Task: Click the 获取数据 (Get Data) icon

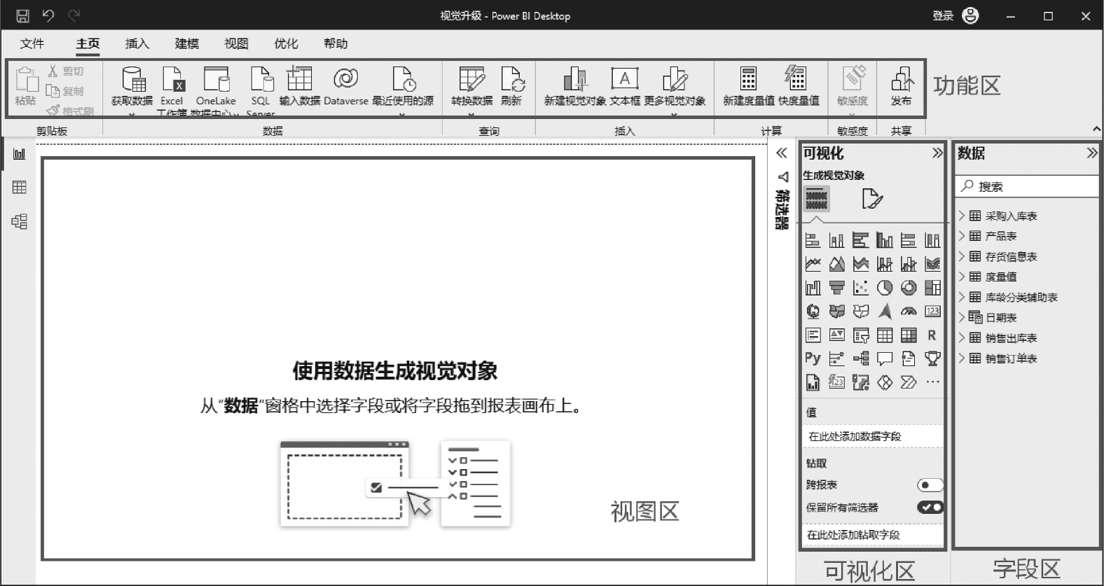Action: click(132, 81)
